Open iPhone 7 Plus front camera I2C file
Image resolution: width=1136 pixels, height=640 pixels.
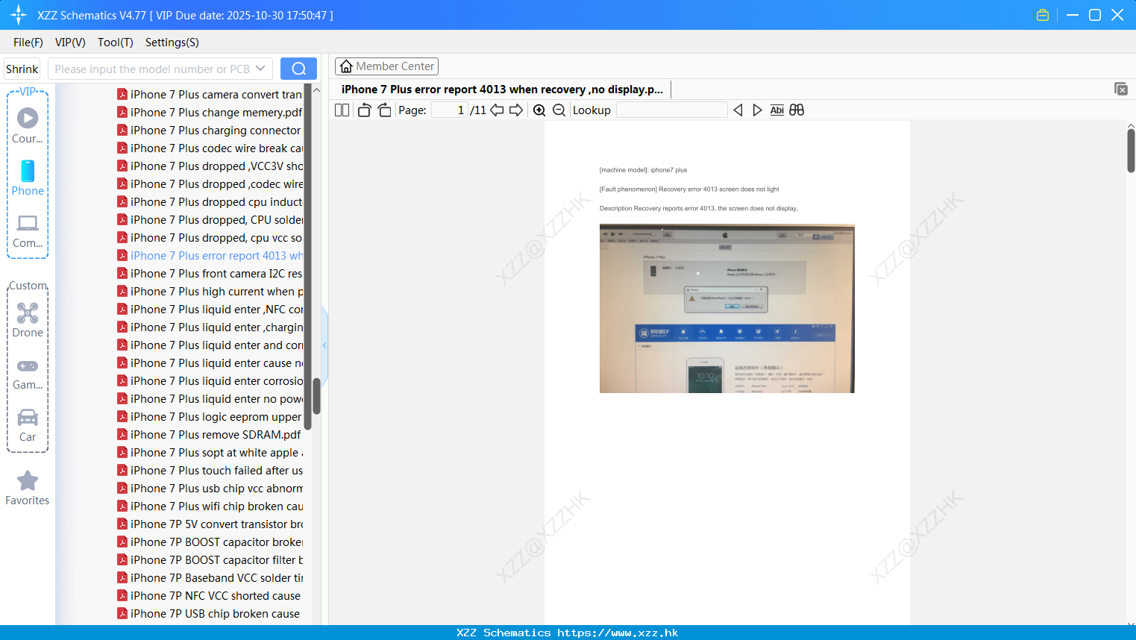(x=210, y=273)
